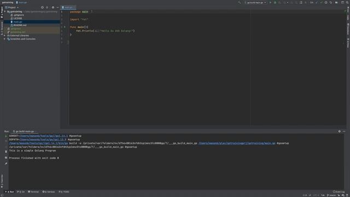Click the build hammer icon in toolbar
The height and width of the screenshot is (197, 350).
pyautogui.click(x=240, y=2)
